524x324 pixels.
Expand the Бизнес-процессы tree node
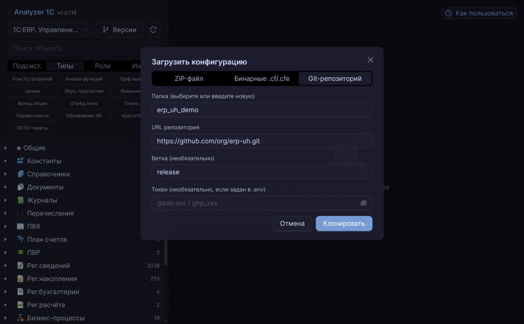[5, 318]
